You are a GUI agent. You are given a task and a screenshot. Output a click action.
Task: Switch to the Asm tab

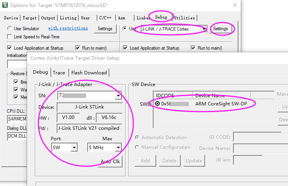tap(122, 18)
